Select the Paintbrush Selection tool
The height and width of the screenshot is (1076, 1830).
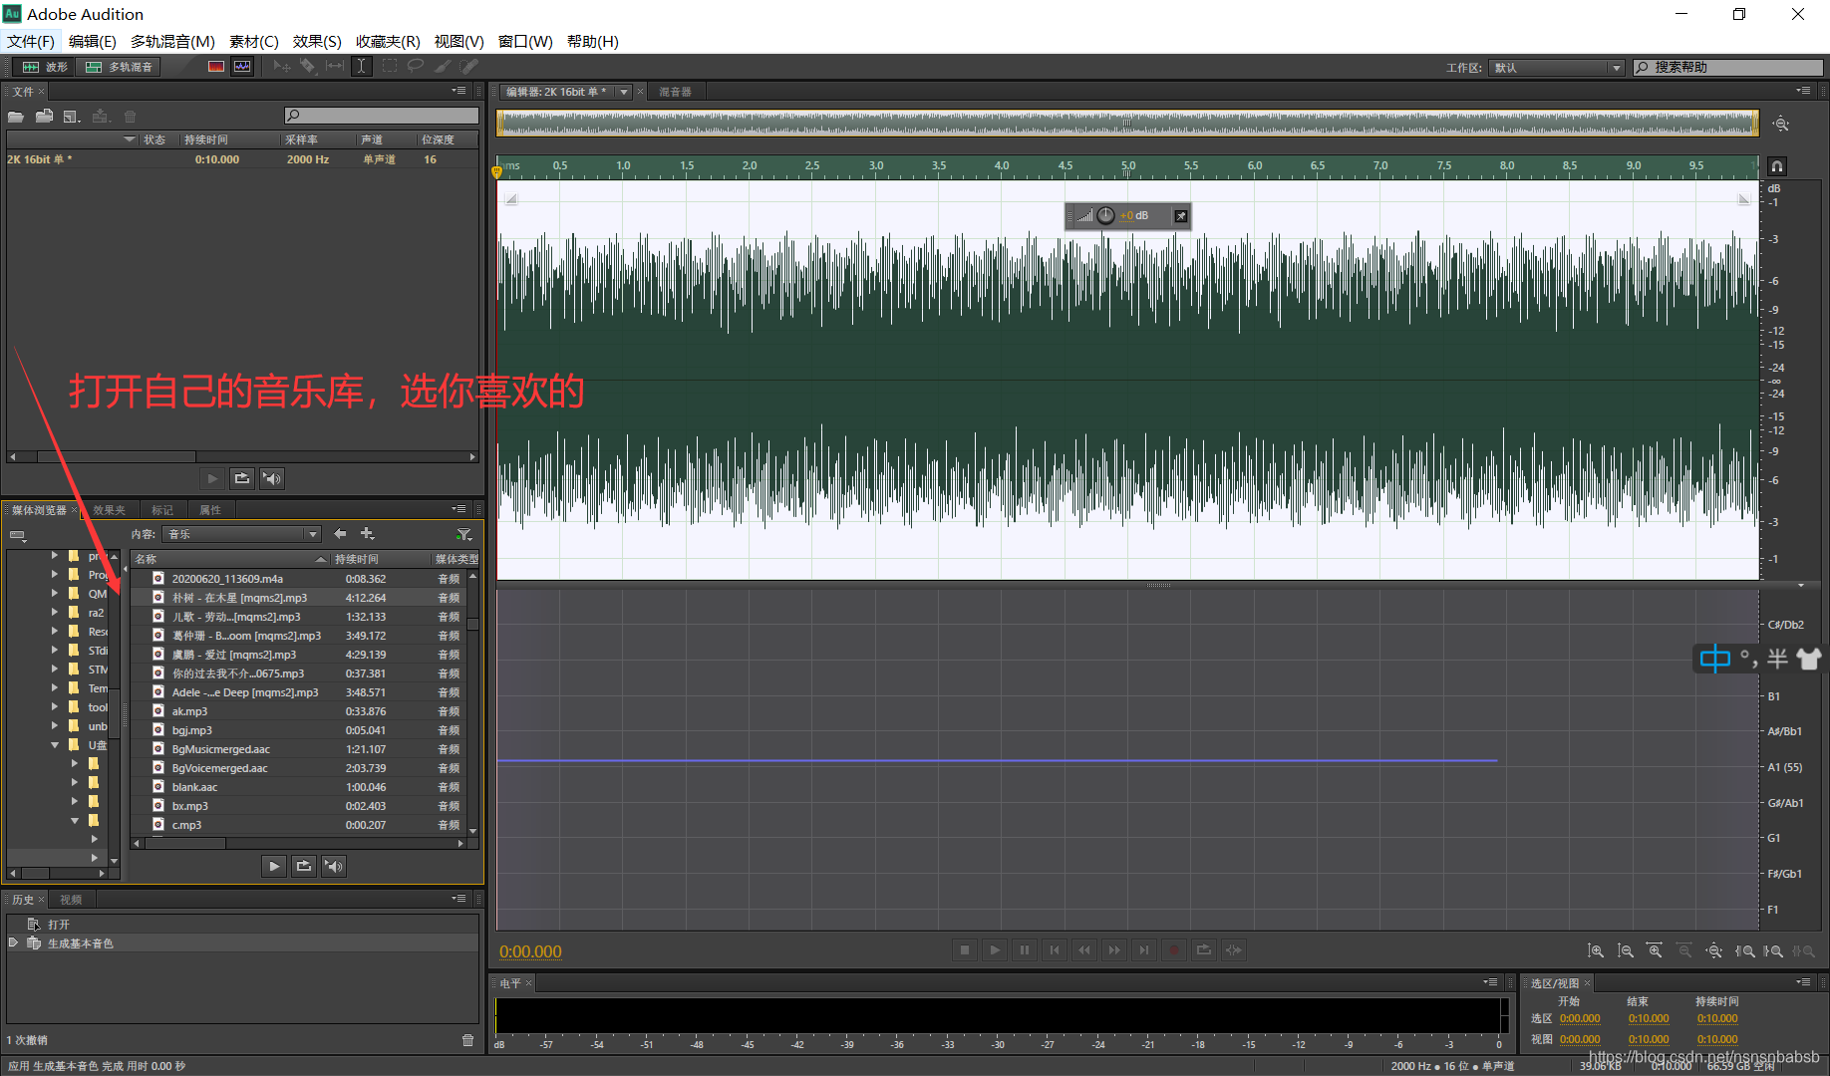443,67
